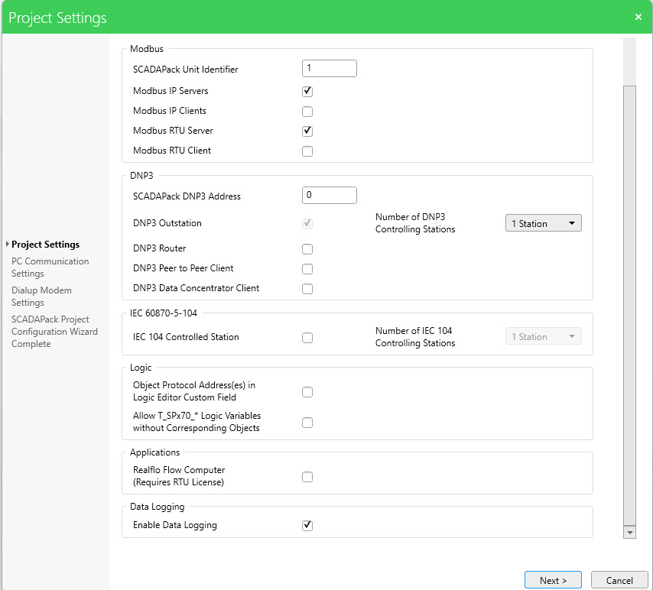Click the scrollbar down arrow
The image size is (653, 590).
point(629,532)
